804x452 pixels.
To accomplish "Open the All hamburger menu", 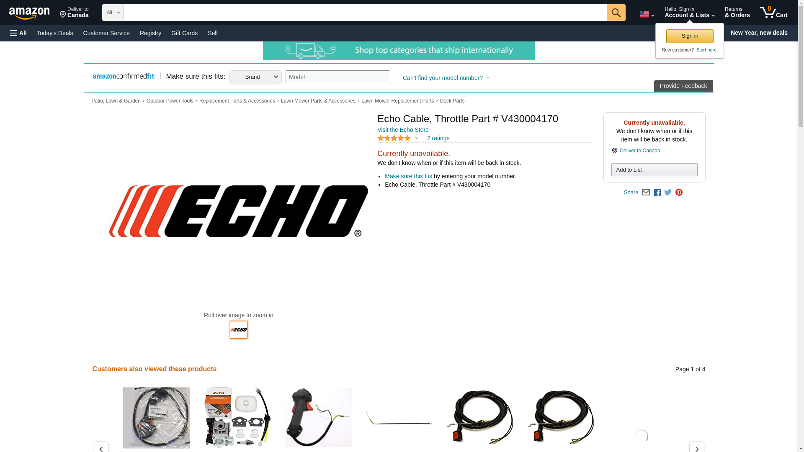I will [18, 33].
